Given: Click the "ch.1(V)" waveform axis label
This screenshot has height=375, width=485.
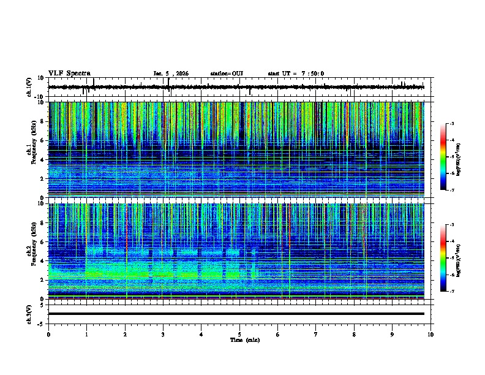Looking at the screenshot, I should 29,87.
